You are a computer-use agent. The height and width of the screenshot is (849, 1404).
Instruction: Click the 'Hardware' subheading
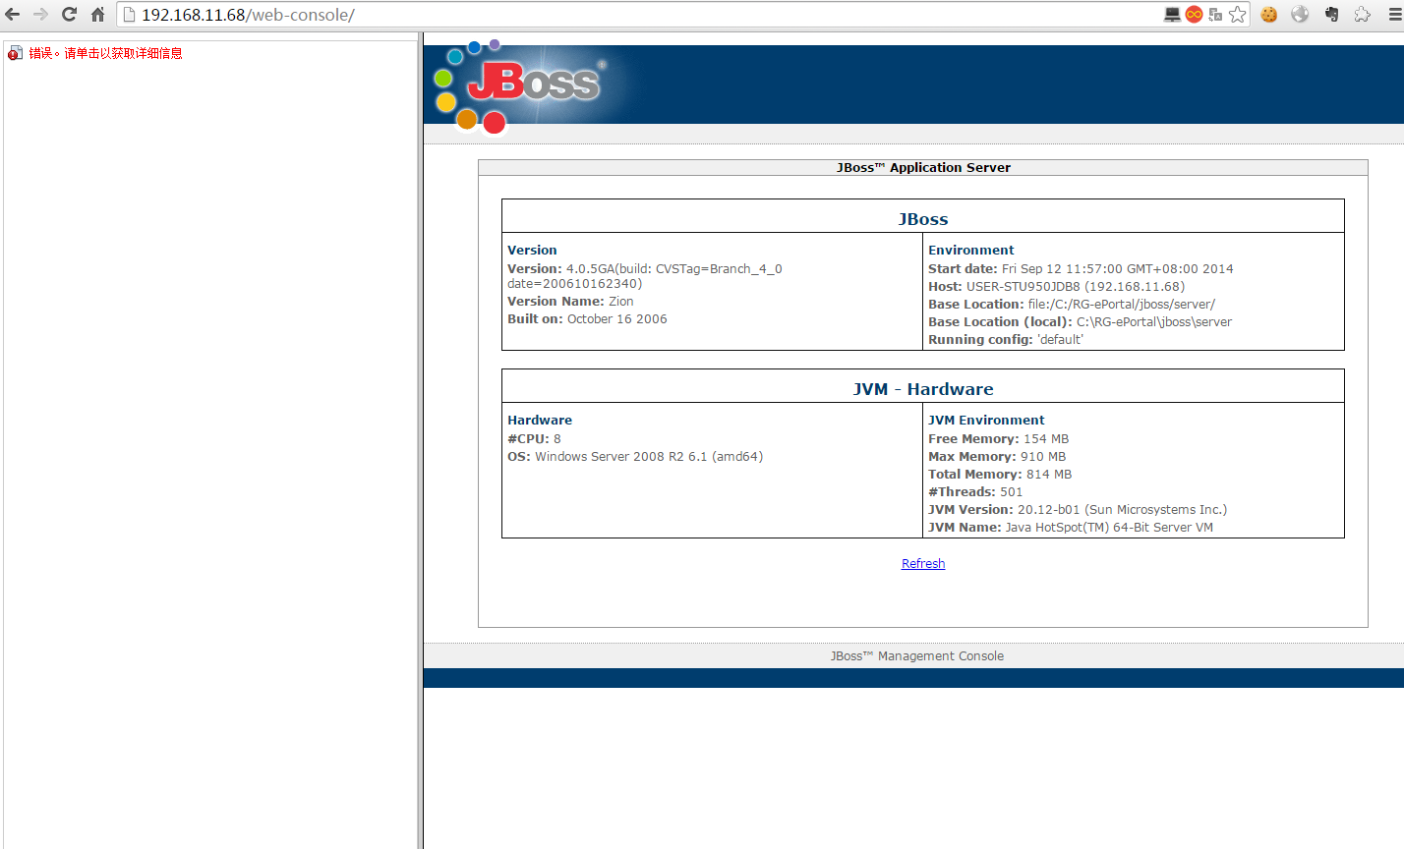pos(540,421)
